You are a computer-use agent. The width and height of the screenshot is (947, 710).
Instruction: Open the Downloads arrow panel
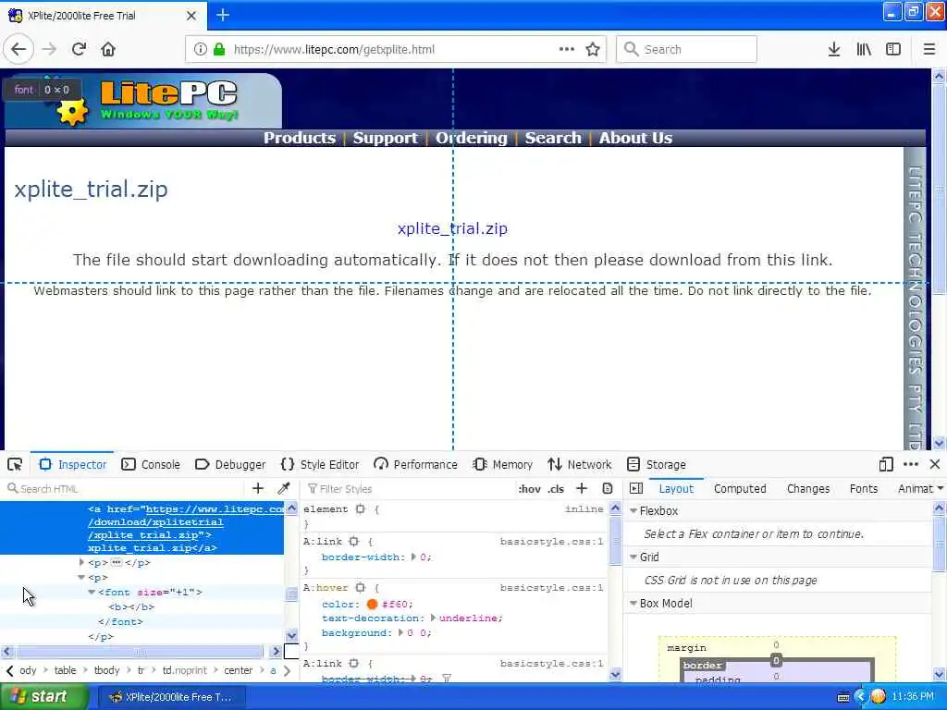coord(834,50)
